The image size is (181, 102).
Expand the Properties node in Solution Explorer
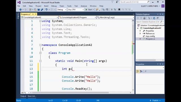tap(140, 31)
